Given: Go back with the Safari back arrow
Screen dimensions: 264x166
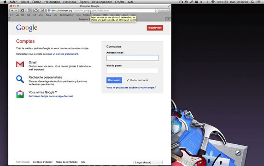Looking at the screenshot, I should click(x=12, y=11).
